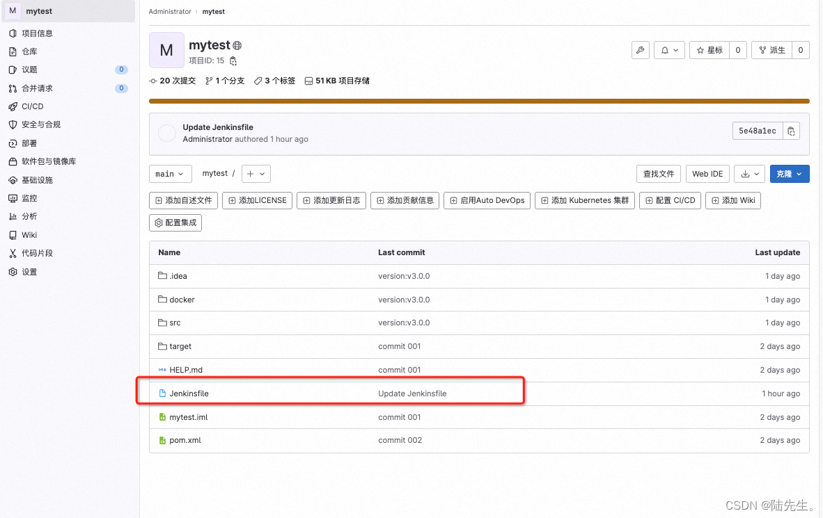823x518 pixels.
Task: Click 添加更新日志 button
Action: click(331, 200)
